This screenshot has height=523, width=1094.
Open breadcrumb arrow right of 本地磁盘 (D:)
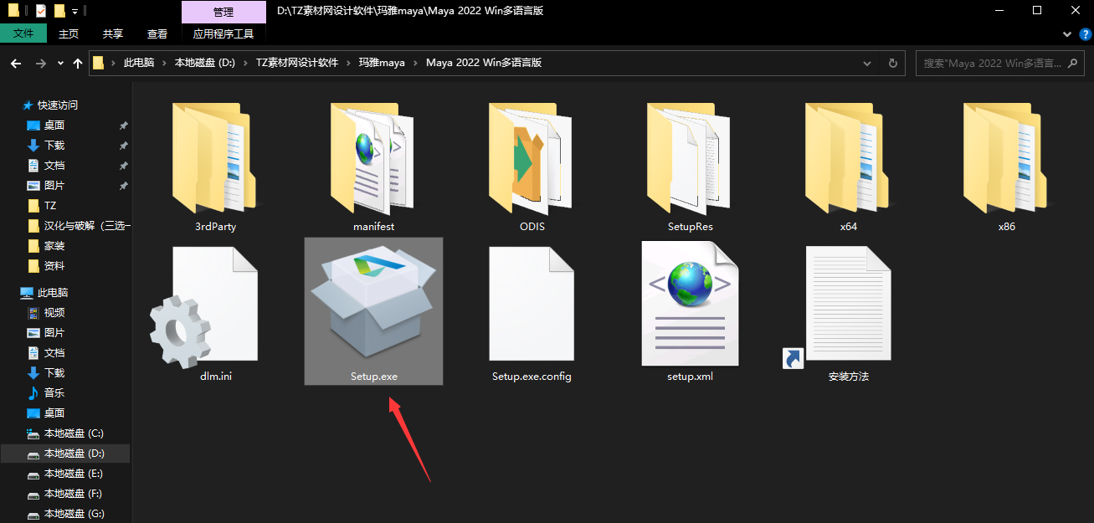pyautogui.click(x=245, y=64)
